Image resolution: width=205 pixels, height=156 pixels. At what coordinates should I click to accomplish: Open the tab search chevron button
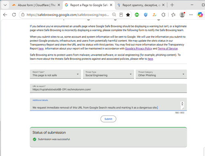(5, 5)
